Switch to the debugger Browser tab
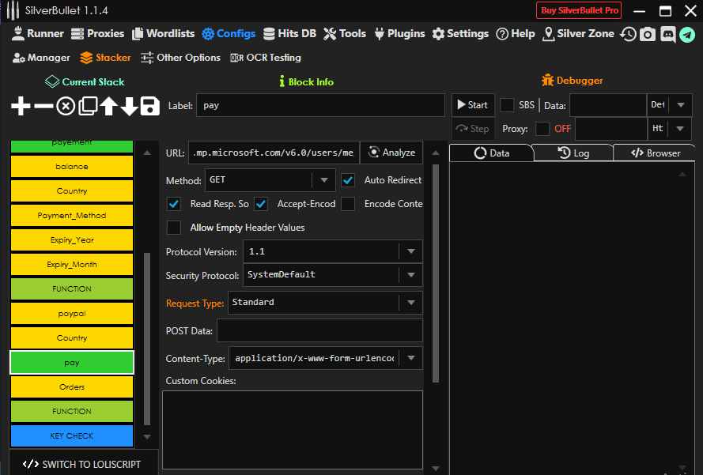This screenshot has height=475, width=703. [x=655, y=153]
